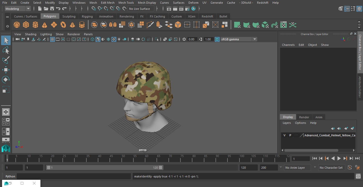Select the Advanced_Combat_Helmet_Yellow_Ca layer
This screenshot has width=363, height=187.
[330, 135]
